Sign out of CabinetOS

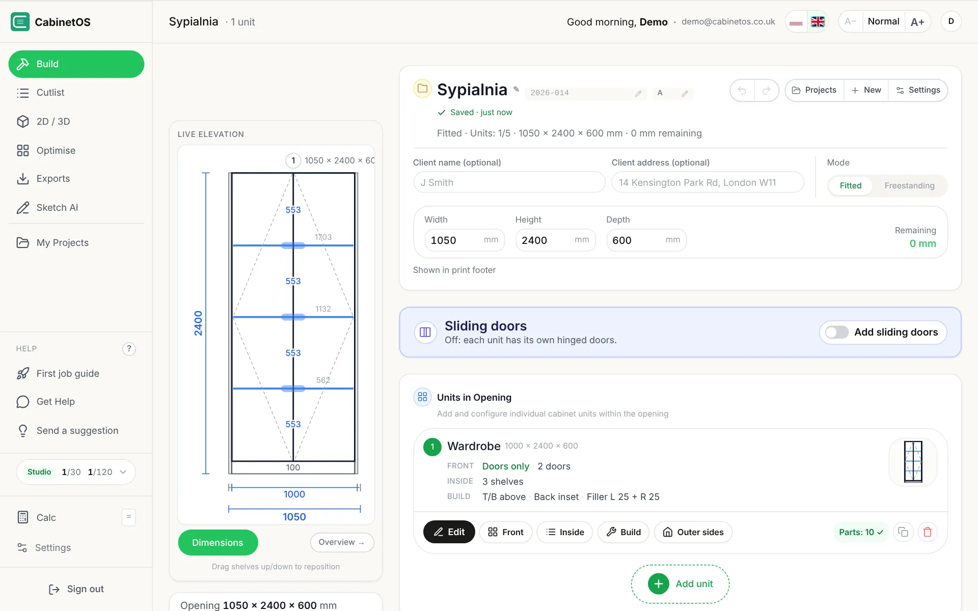pos(76,589)
